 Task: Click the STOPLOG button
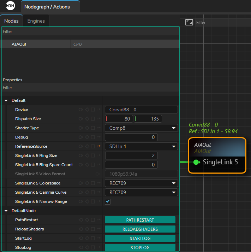(x=140, y=247)
